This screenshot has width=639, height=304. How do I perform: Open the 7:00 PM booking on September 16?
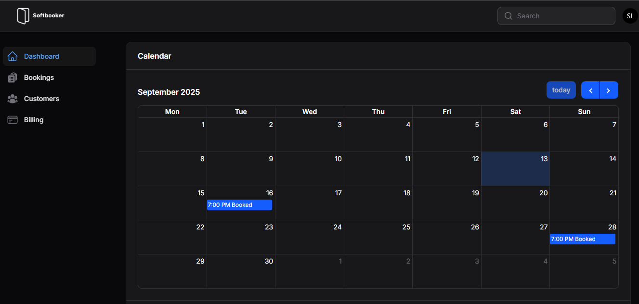pos(239,205)
